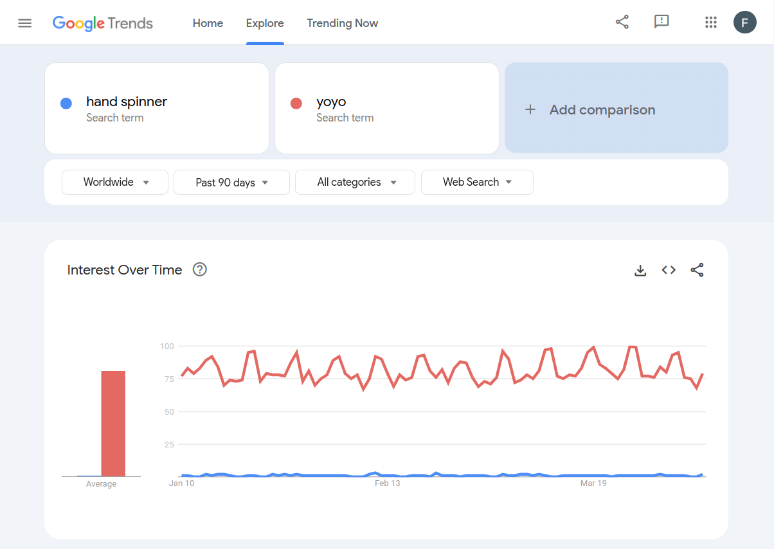This screenshot has width=774, height=549.
Task: Switch to Trending Now tab
Action: (x=343, y=23)
